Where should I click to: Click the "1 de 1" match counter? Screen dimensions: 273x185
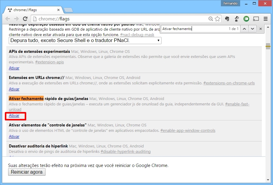tap(234, 29)
